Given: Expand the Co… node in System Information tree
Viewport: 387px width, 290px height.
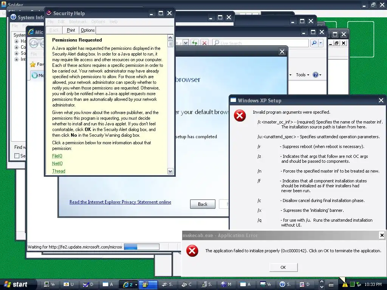Looking at the screenshot, I should point(16,47).
